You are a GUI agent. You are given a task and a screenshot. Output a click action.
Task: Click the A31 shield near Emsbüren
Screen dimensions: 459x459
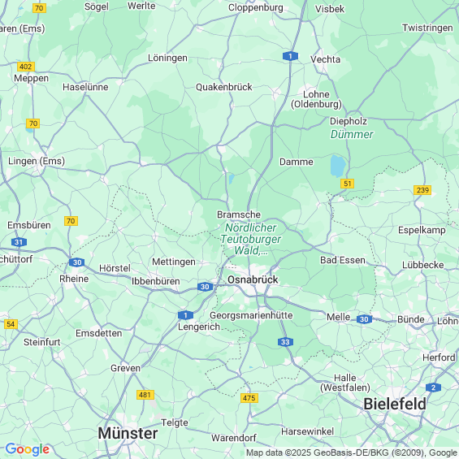pyautogui.click(x=19, y=242)
